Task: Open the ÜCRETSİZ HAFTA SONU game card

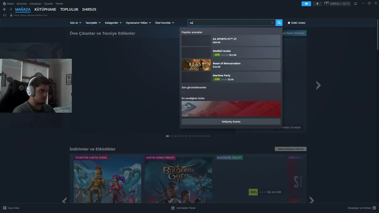Action: (x=107, y=179)
